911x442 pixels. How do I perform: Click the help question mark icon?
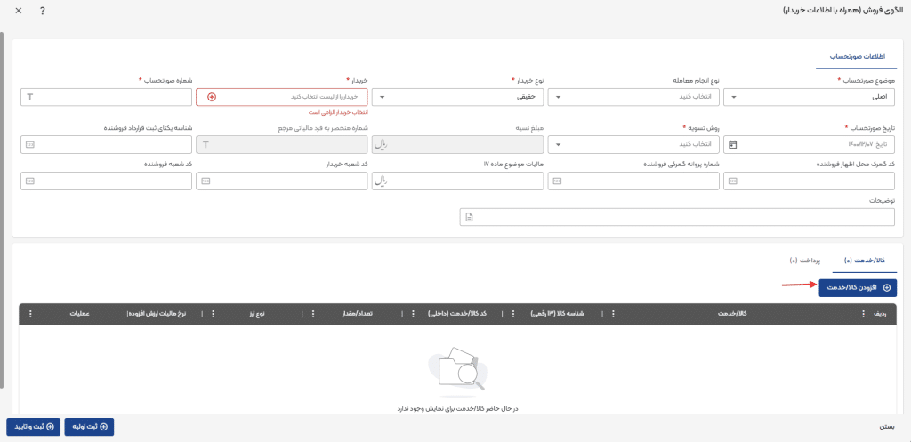click(42, 11)
